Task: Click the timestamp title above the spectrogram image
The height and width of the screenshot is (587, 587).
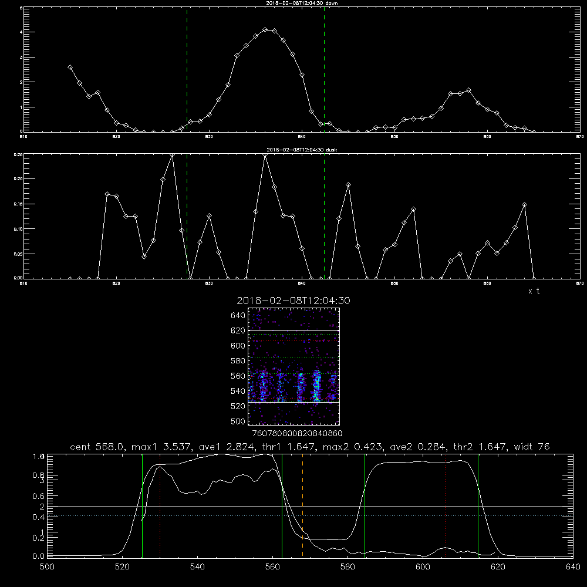Action: (293, 301)
